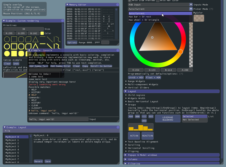
Task: Click the hue wheel's circular handle
Action: 180,52
